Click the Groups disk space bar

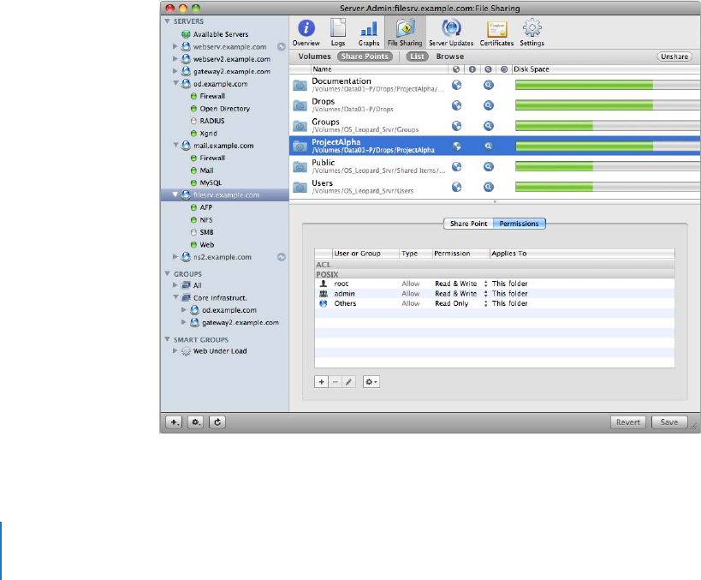pyautogui.click(x=607, y=126)
